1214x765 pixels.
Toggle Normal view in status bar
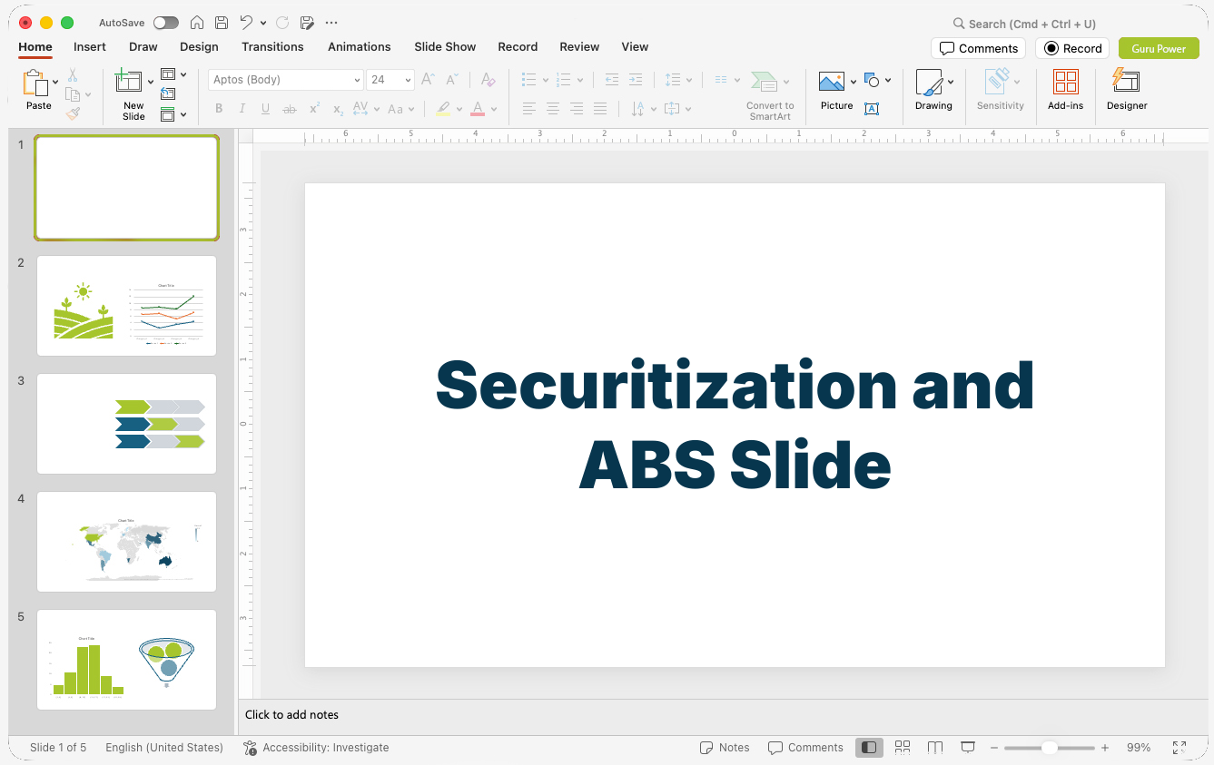[869, 748]
